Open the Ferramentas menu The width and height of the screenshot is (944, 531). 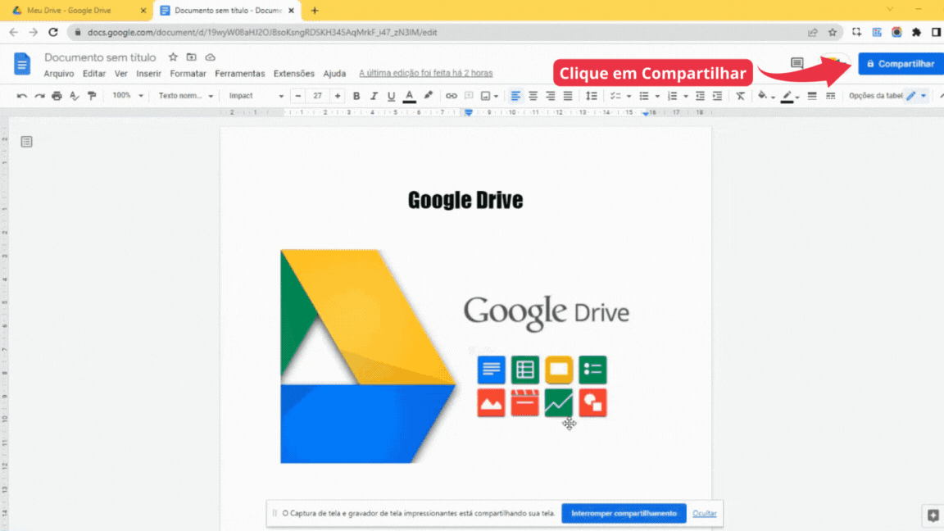239,74
